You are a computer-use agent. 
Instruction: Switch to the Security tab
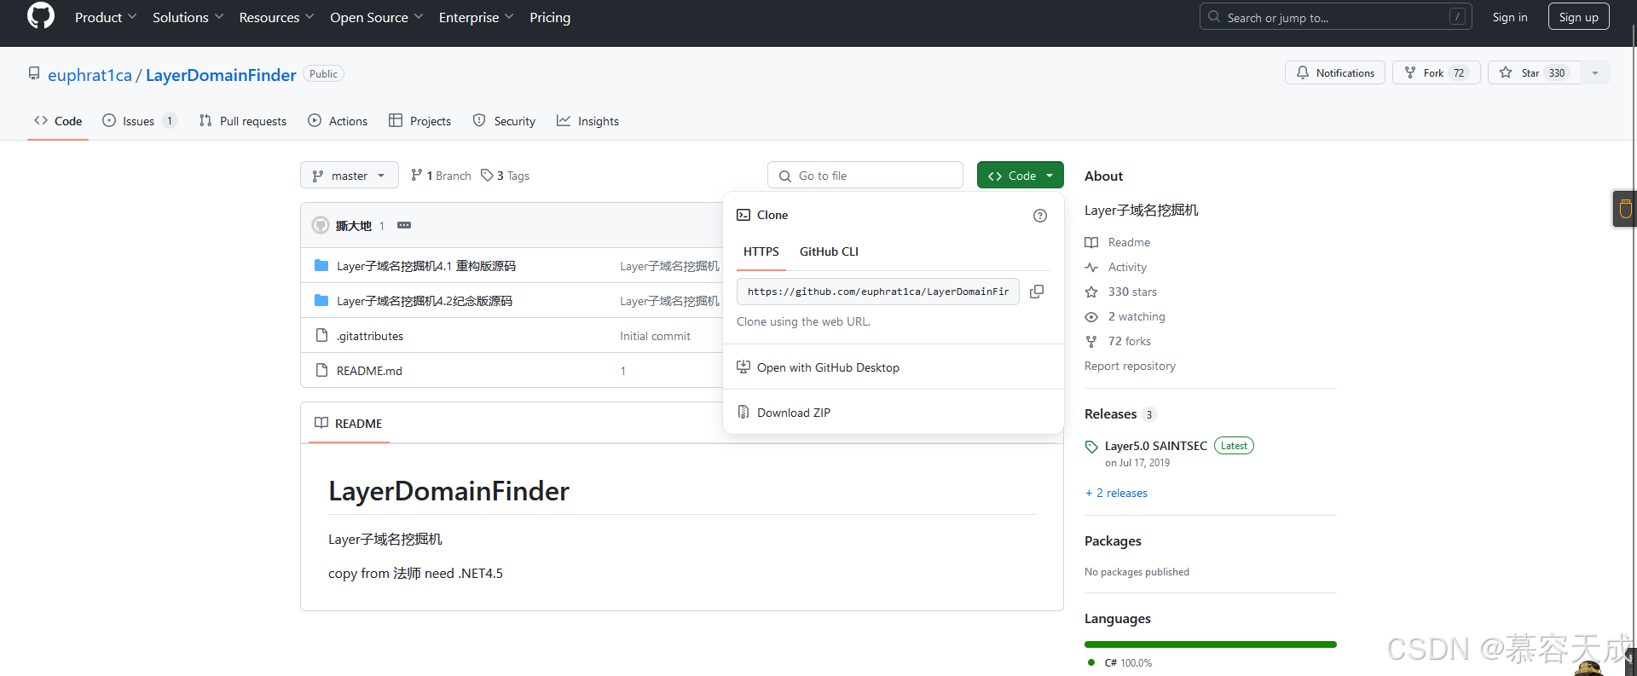tap(505, 121)
